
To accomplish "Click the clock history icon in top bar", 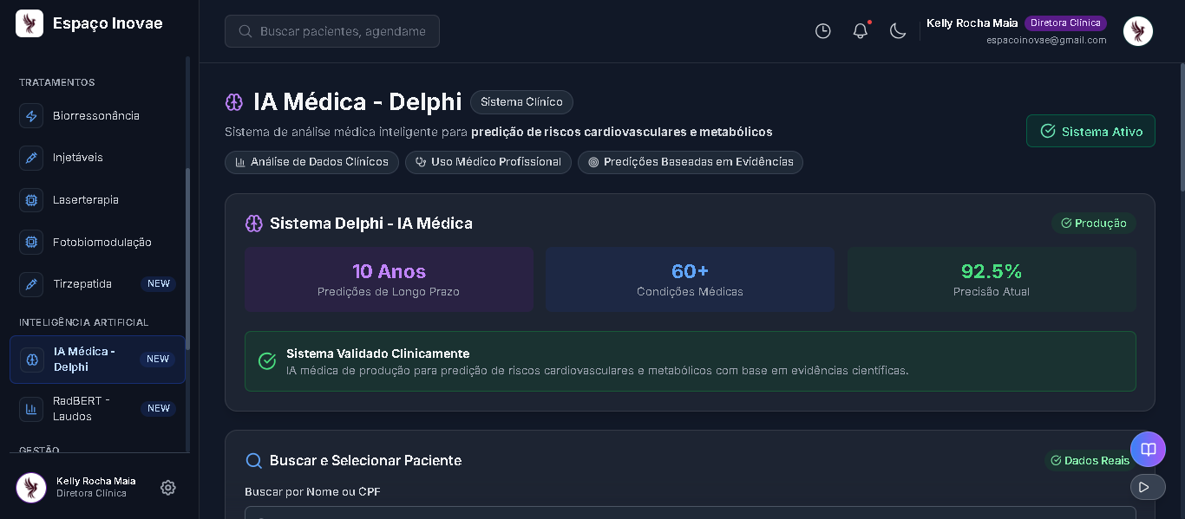I will pos(822,30).
